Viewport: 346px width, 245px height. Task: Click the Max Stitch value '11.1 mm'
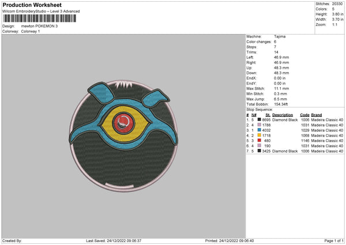click(281, 88)
